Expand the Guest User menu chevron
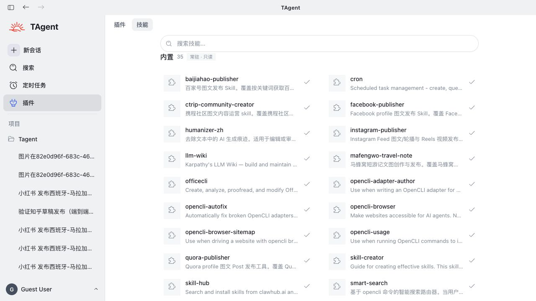536x301 pixels. [x=96, y=289]
